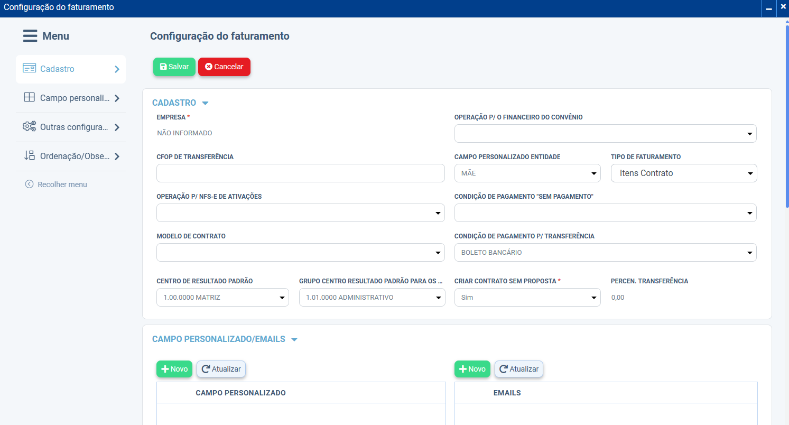Viewport: 789px width, 425px height.
Task: Click the hamburger Menu icon
Action: (30, 36)
